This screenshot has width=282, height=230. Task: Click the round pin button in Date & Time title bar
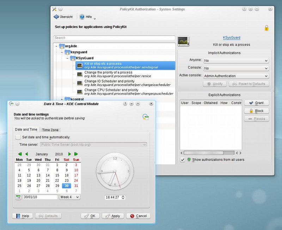(17, 104)
